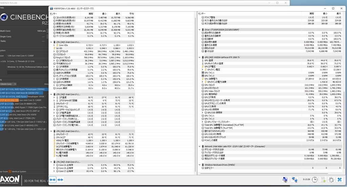Image resolution: width=347 pixels, height=187 pixels.
Task: Click the expand-layout blue arrows button
Action: [53, 180]
